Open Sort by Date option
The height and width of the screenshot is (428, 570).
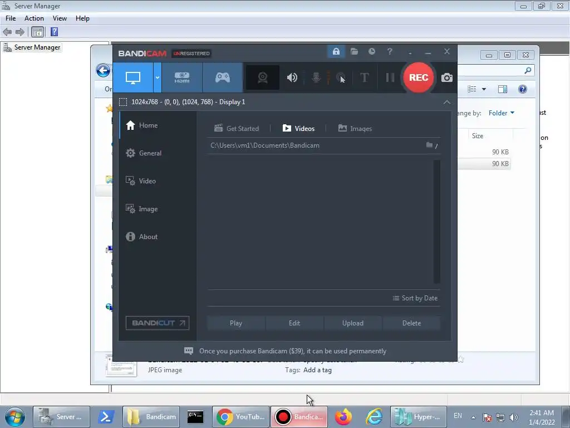tap(415, 298)
